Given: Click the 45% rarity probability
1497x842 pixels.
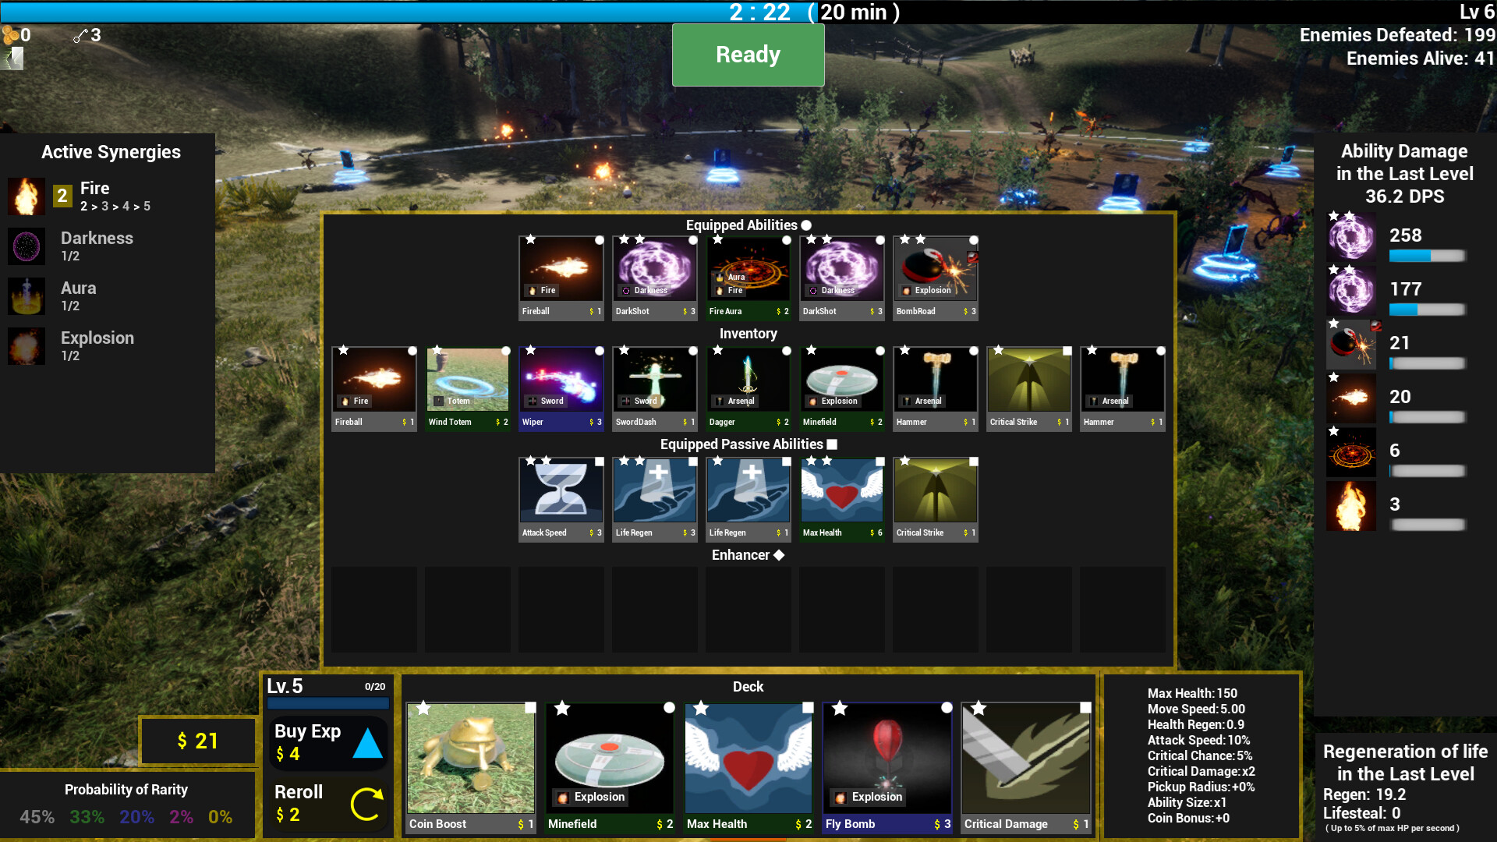Looking at the screenshot, I should click(x=37, y=817).
